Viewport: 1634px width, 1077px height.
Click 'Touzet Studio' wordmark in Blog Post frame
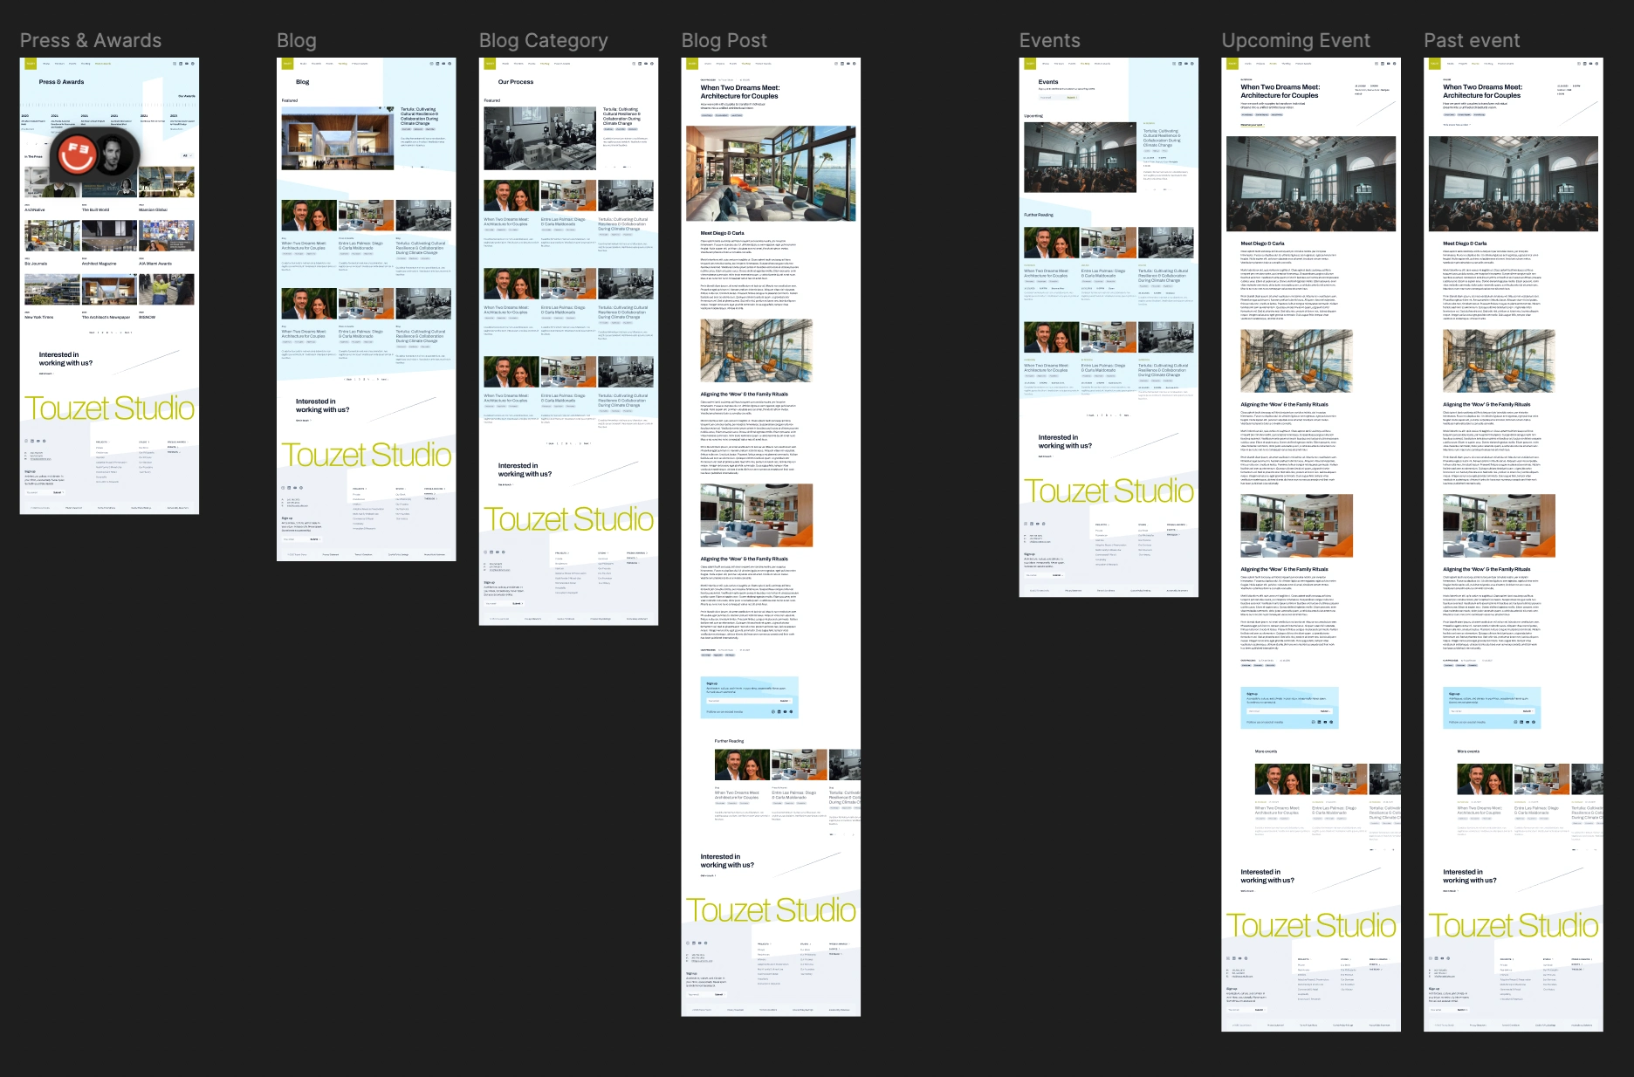coord(771,910)
